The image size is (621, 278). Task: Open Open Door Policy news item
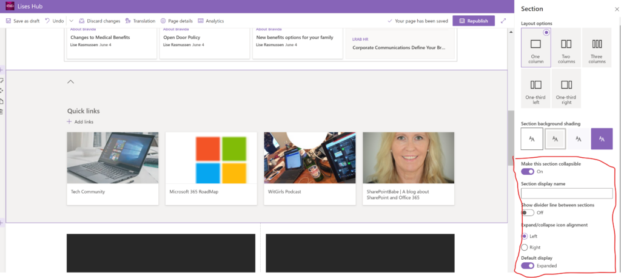[182, 37]
